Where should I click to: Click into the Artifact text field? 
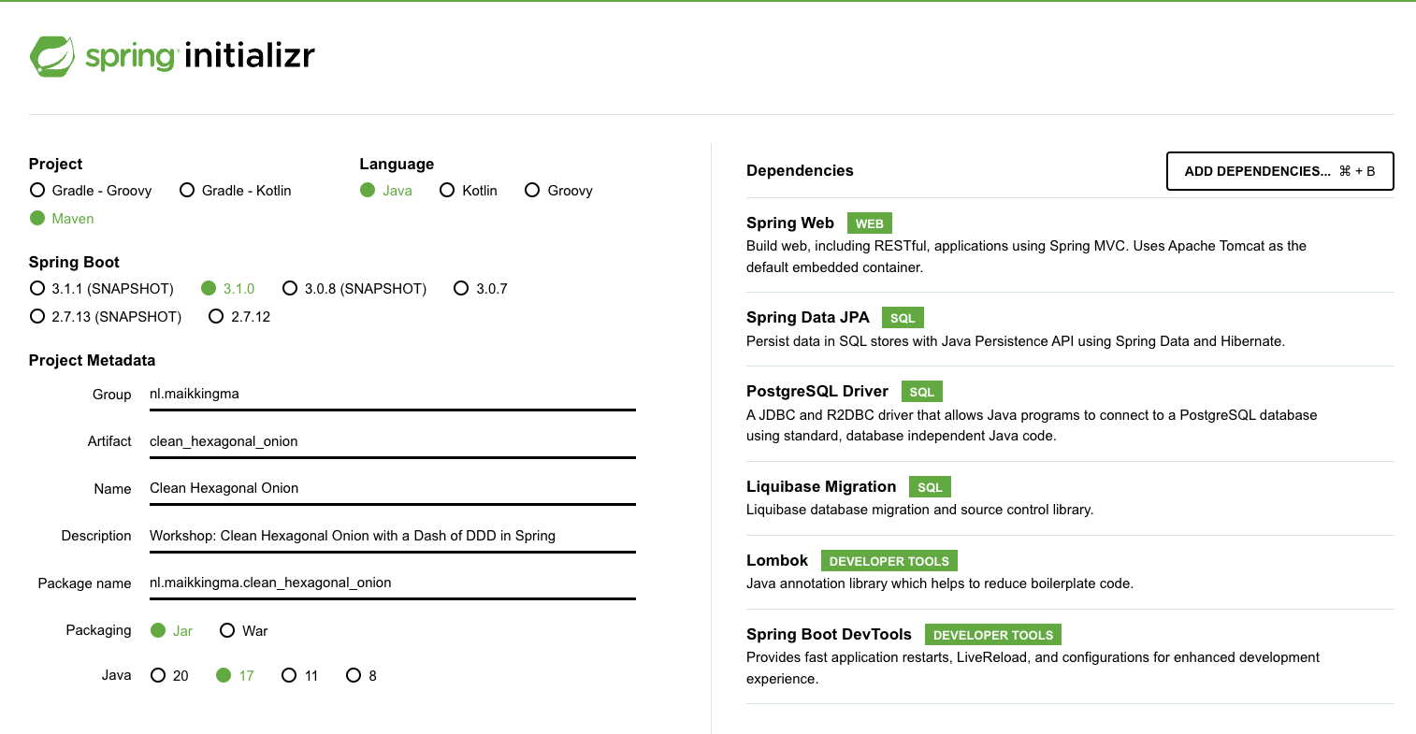[393, 441]
